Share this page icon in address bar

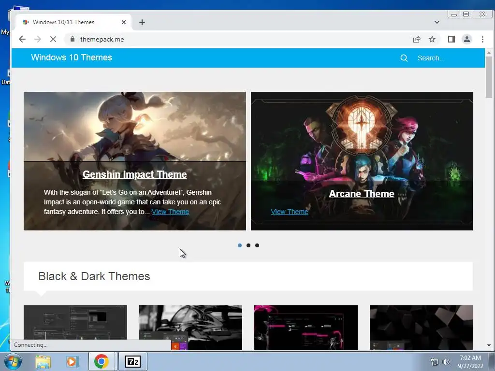(x=417, y=40)
